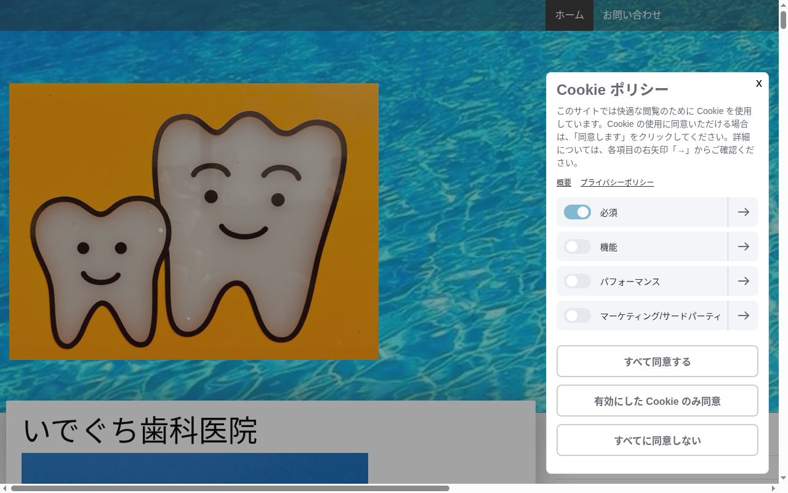Show details arrow for マーケティング/サードパーティ row
This screenshot has width=788, height=493.
(743, 316)
